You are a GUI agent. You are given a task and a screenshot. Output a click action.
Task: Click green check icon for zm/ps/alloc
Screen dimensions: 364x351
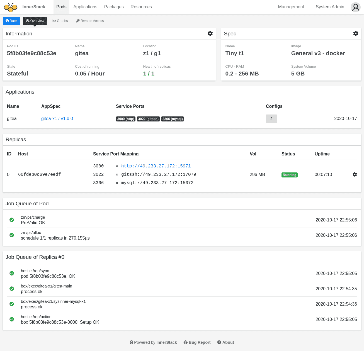click(x=12, y=235)
